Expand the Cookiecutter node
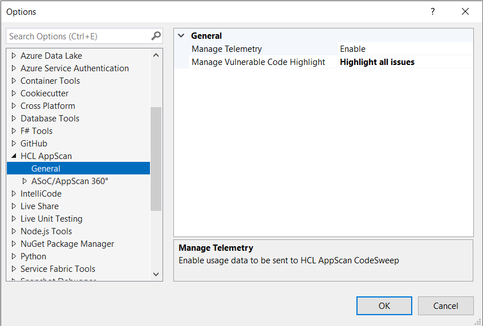This screenshot has width=483, height=326. click(x=14, y=93)
